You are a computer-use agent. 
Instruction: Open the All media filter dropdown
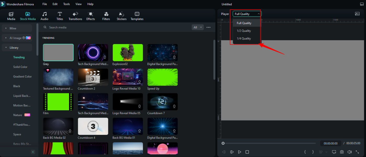(198, 27)
